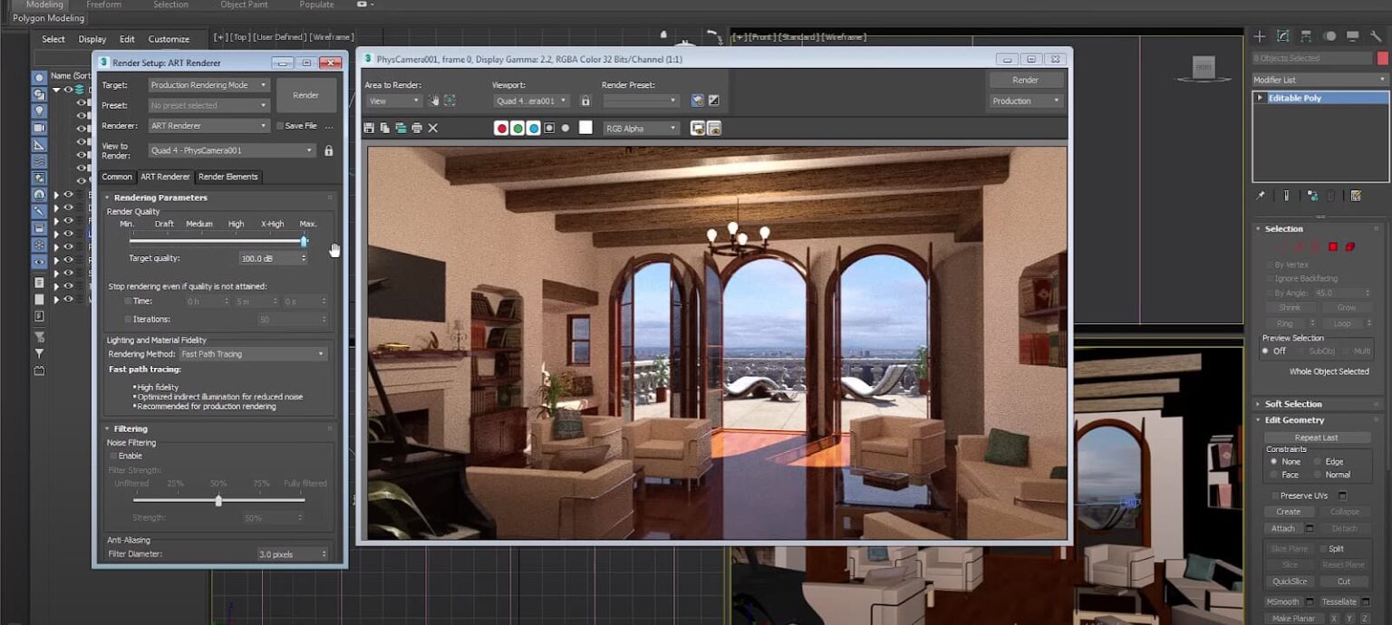Copy the rendered image to clipboard

[384, 128]
